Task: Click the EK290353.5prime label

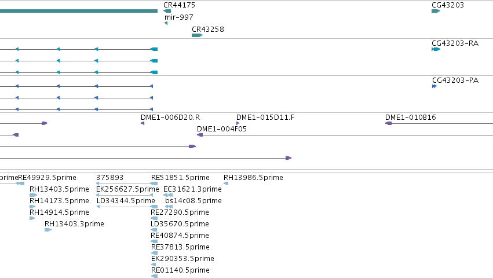Action: (182, 259)
